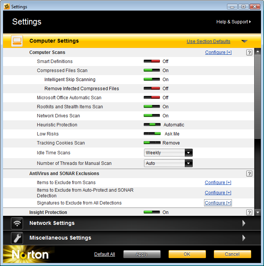
Task: Click the Default All link
Action: (x=104, y=254)
